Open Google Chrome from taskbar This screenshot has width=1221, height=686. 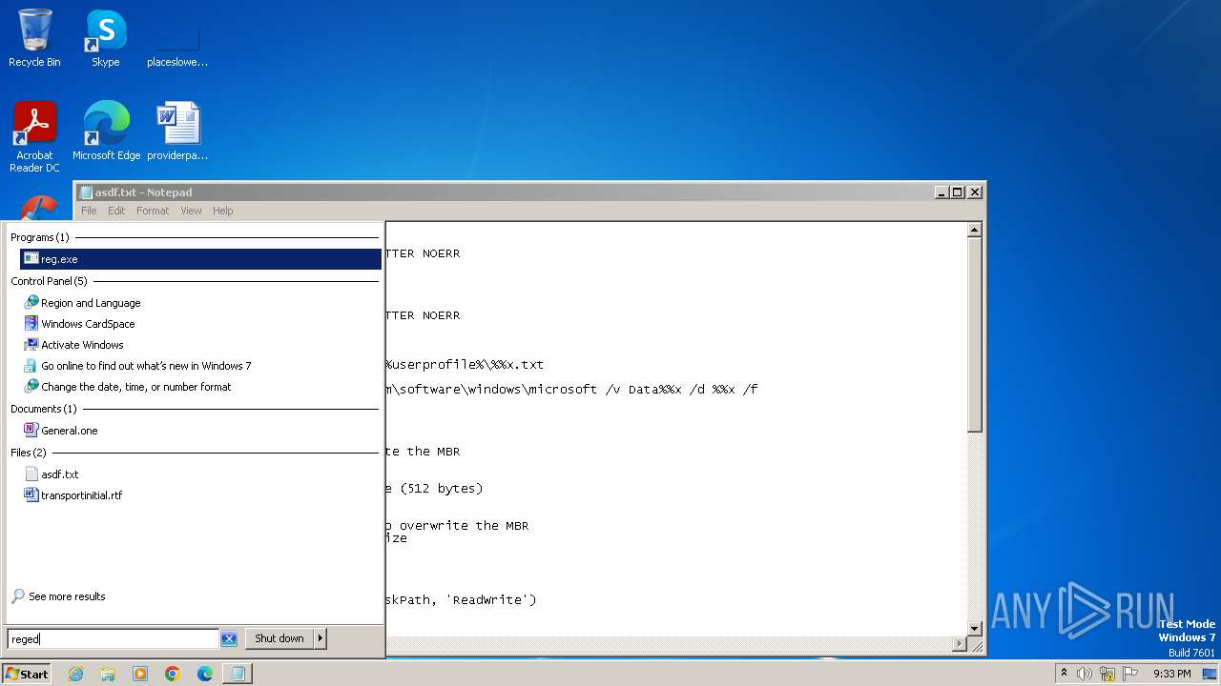click(x=173, y=674)
